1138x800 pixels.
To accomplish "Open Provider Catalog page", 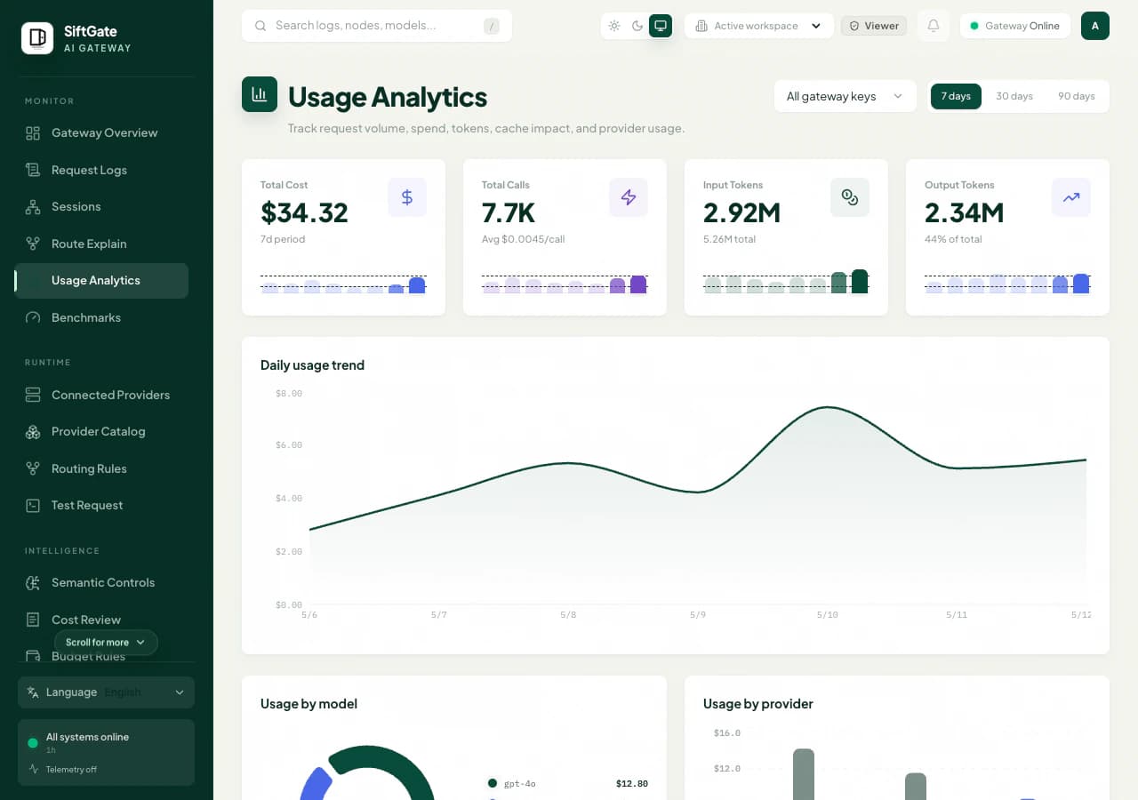I will 101,432.
